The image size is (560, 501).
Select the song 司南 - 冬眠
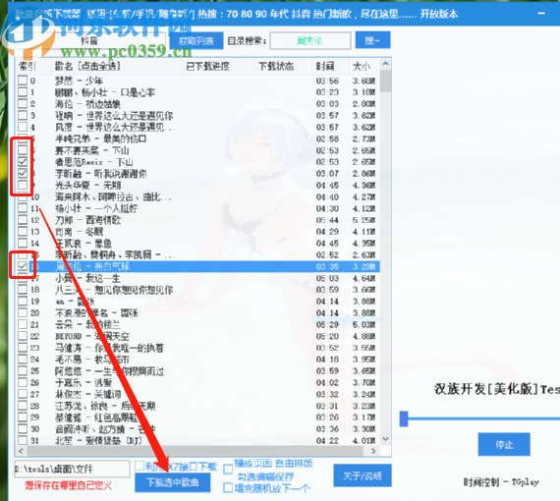(x=80, y=232)
